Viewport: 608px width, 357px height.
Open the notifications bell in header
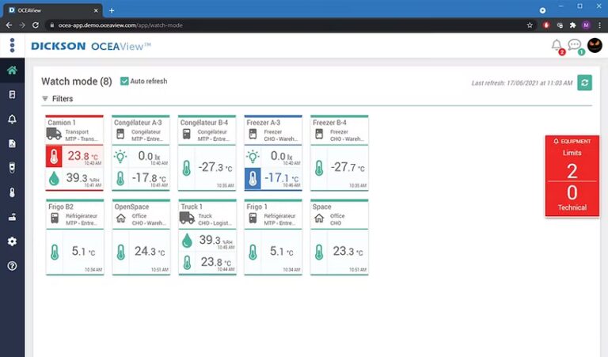click(557, 45)
